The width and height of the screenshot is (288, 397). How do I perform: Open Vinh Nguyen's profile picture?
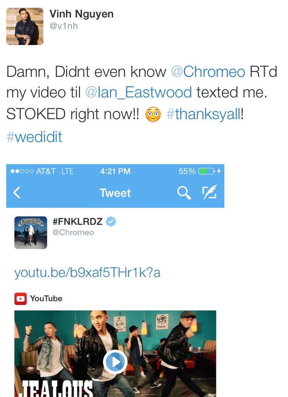pos(25,26)
